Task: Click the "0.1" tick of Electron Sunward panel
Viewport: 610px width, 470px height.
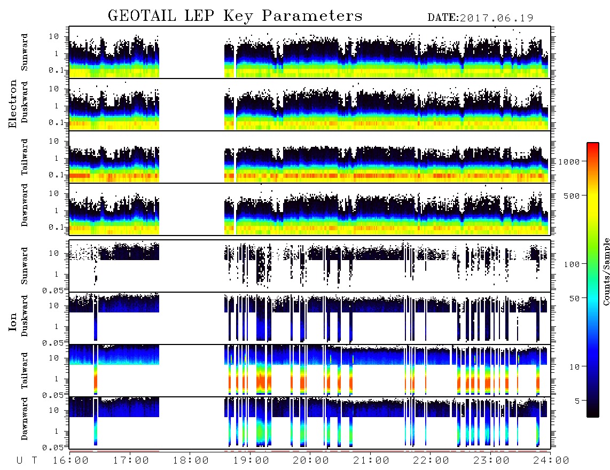Action: click(56, 70)
